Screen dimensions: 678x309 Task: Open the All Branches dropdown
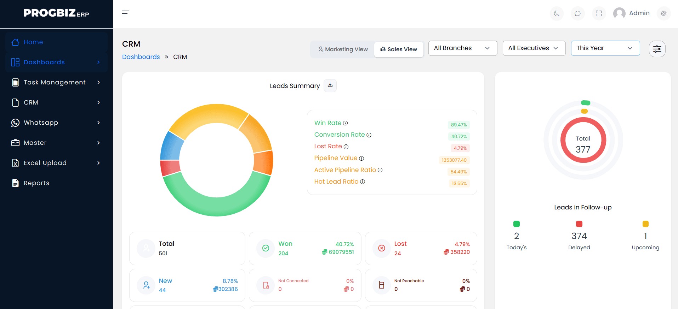[463, 48]
